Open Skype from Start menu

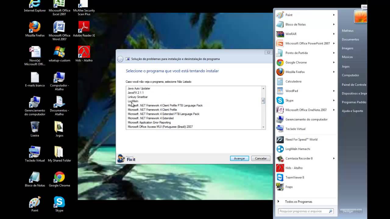pyautogui.click(x=306, y=100)
